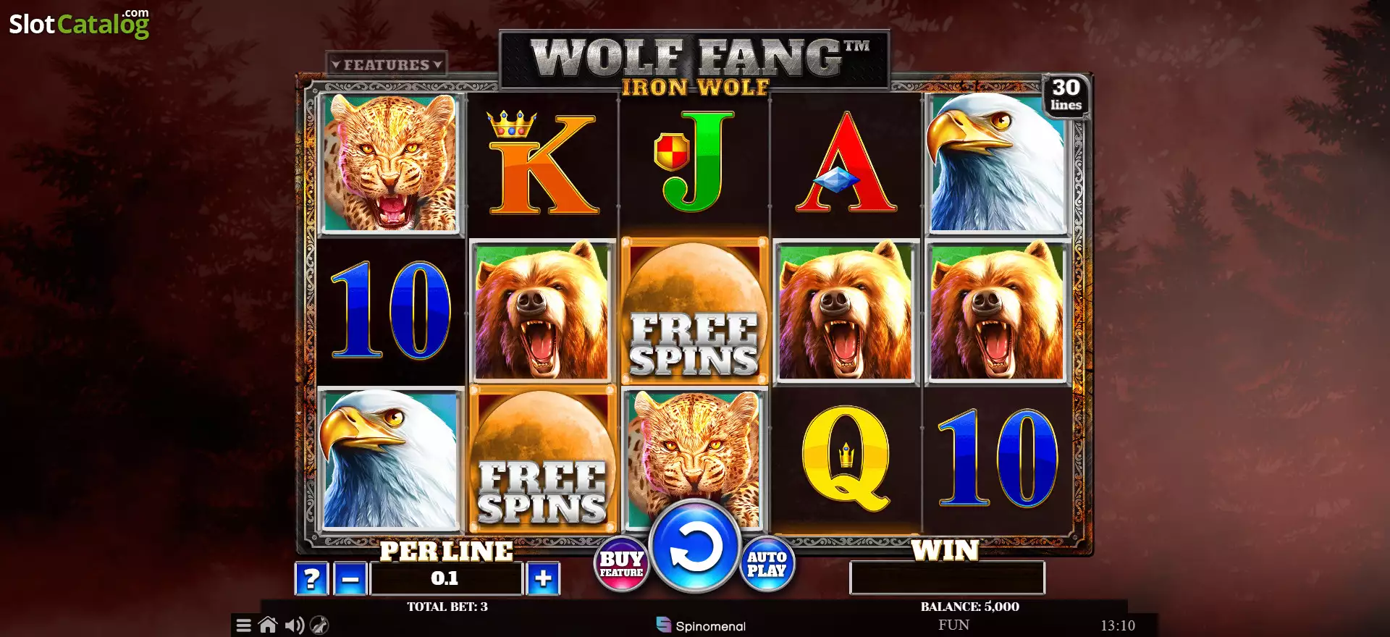The width and height of the screenshot is (1390, 637).
Task: Visit the SlotCatalog.com logo
Action: click(x=80, y=23)
